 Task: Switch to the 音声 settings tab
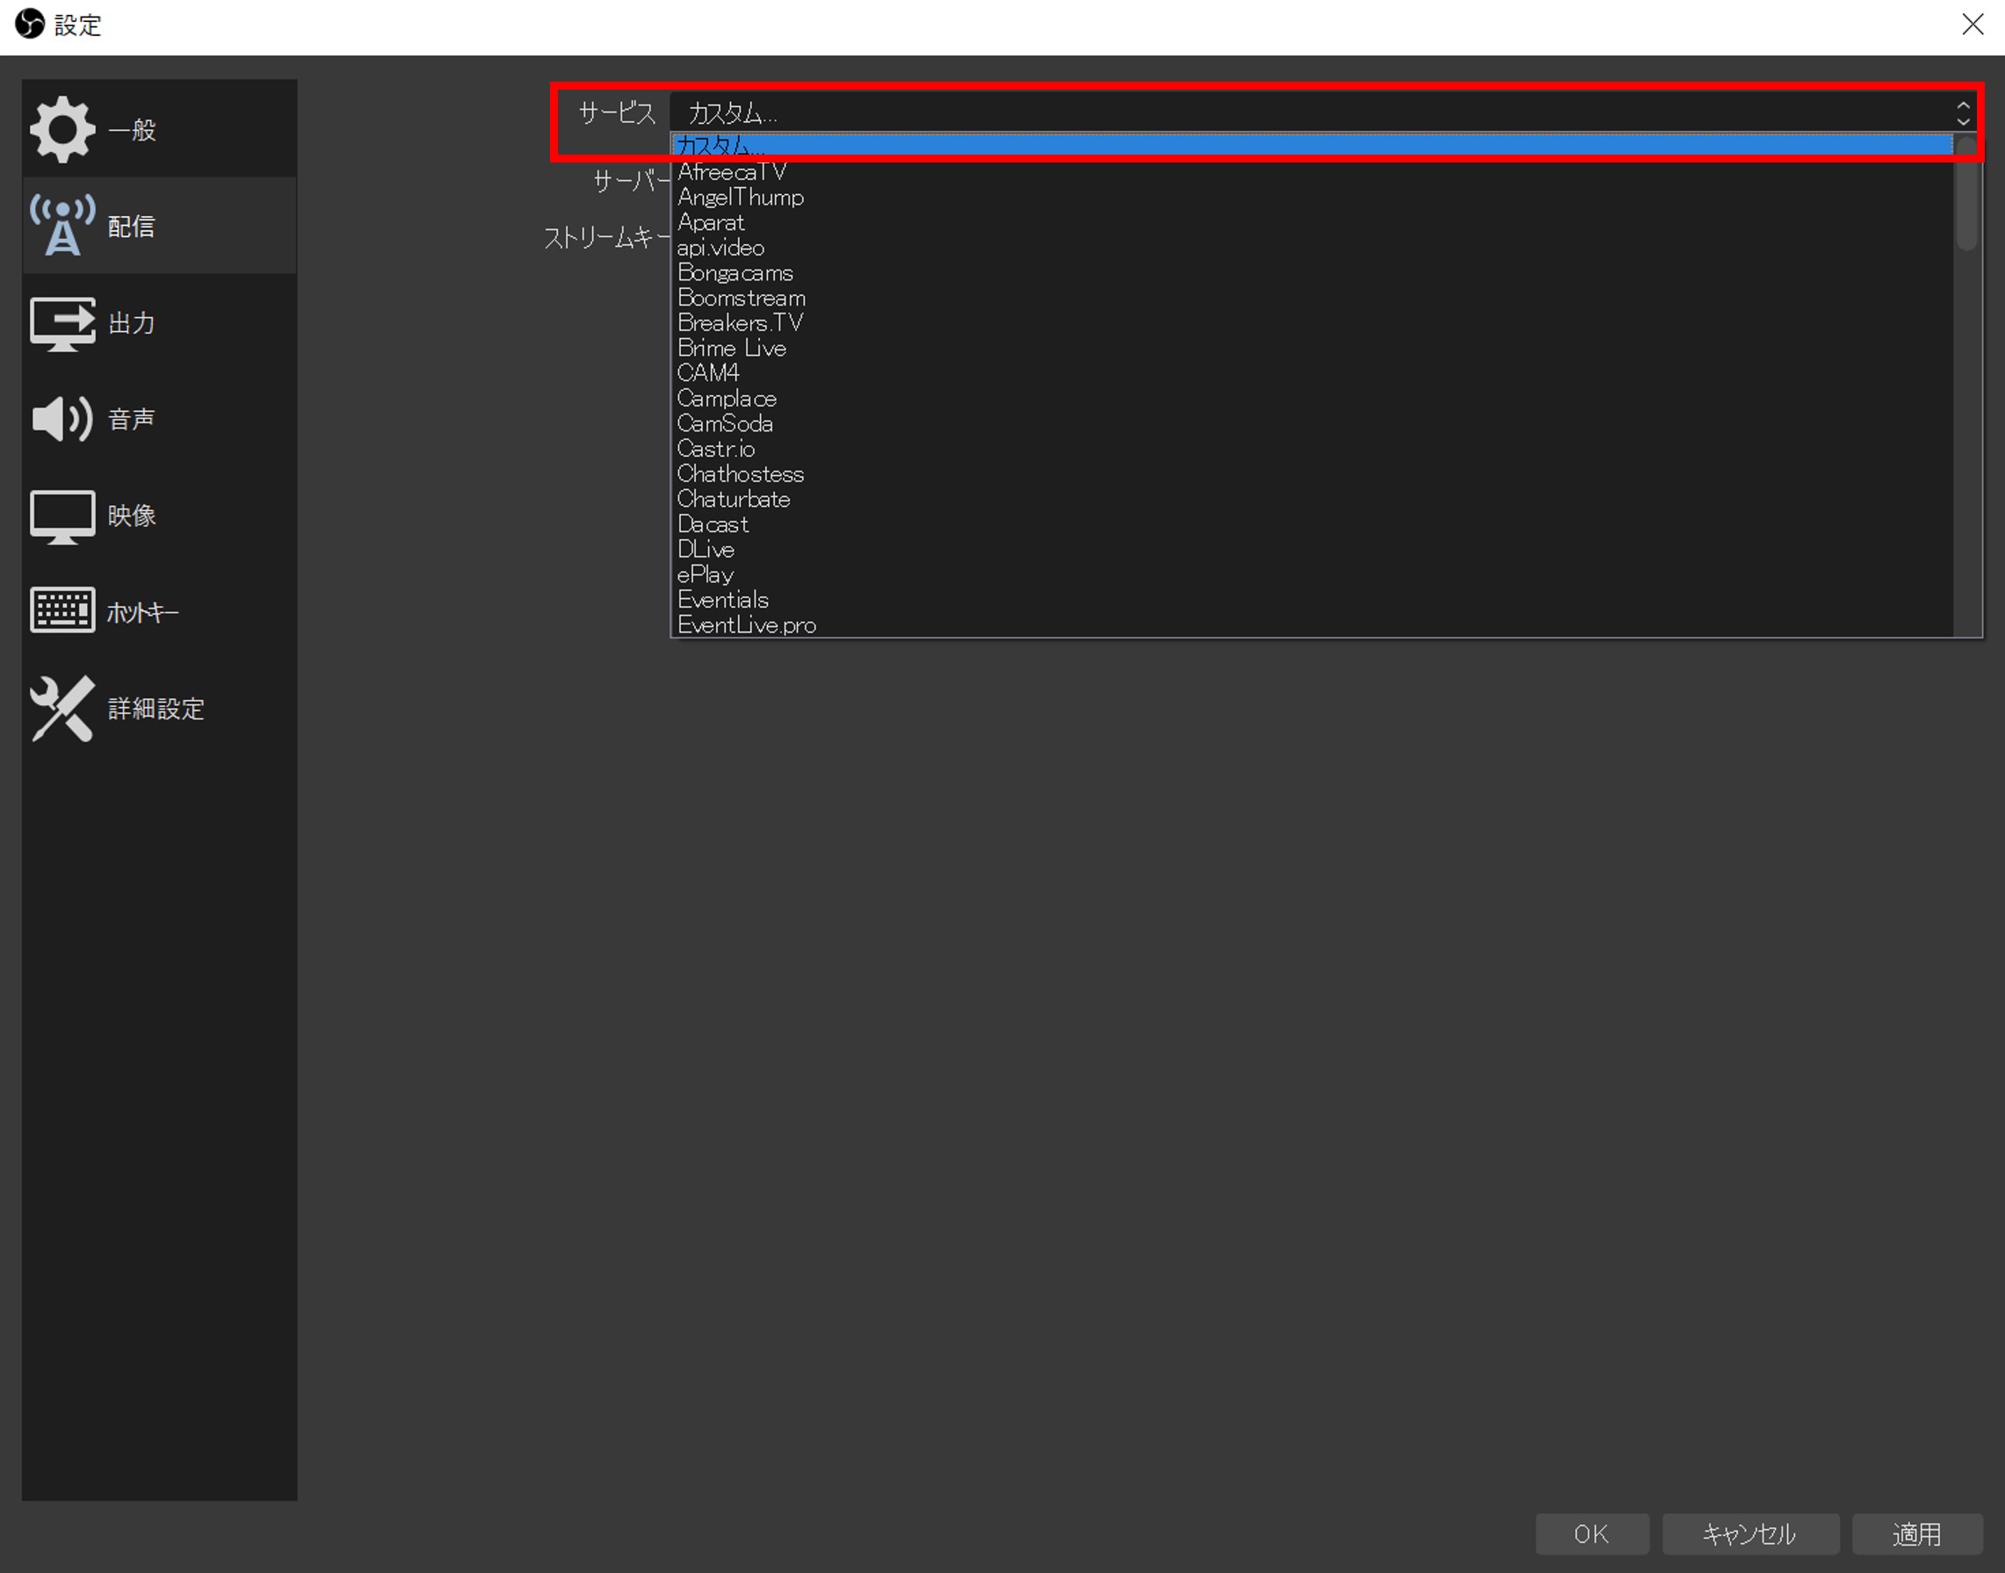[159, 419]
